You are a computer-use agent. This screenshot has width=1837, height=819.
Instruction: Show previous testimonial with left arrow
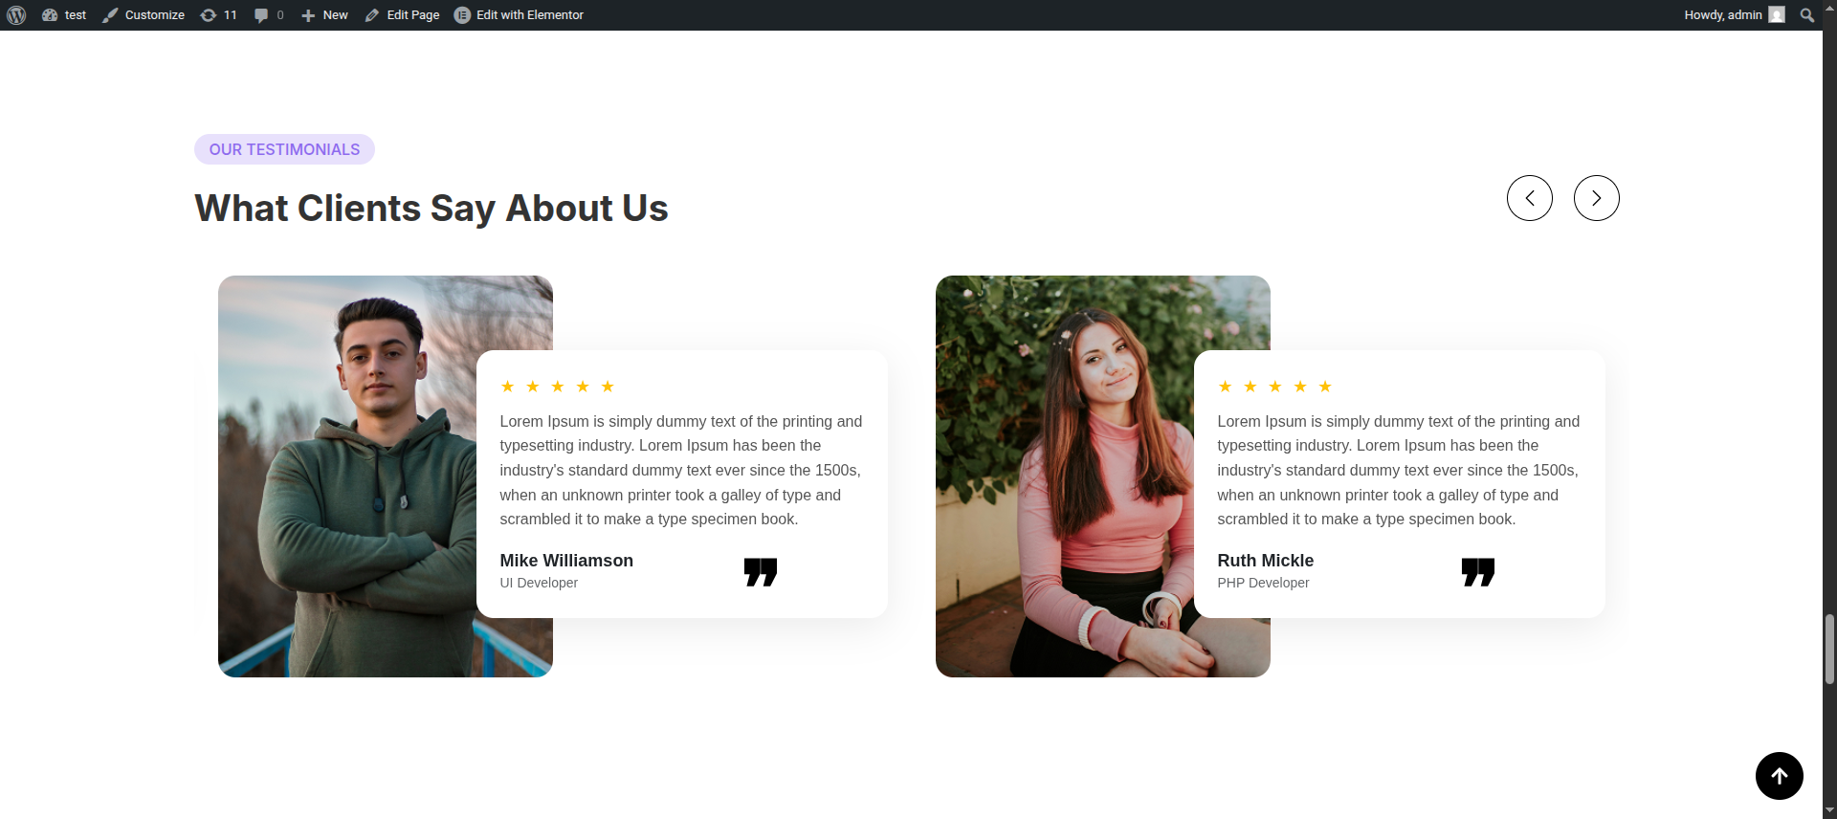1530,198
